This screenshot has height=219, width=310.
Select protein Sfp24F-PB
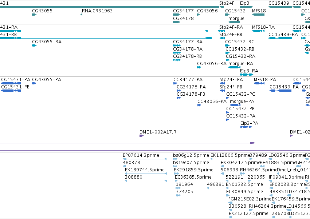[x=231, y=87]
